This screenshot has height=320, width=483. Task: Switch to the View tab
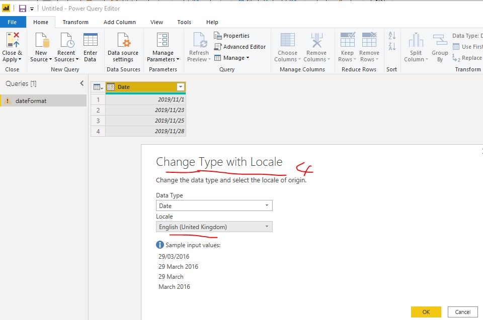pyautogui.click(x=156, y=22)
